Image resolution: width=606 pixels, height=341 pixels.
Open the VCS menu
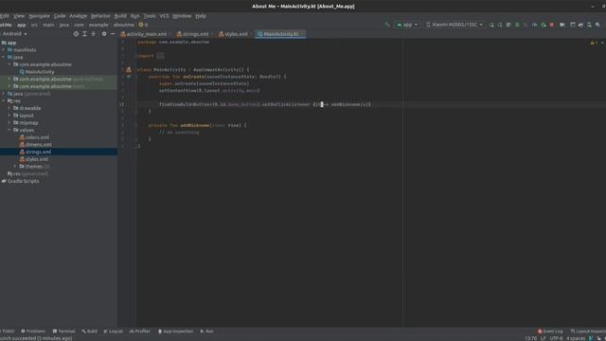(164, 16)
